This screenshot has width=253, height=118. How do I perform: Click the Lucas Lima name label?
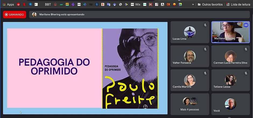pos(180,39)
